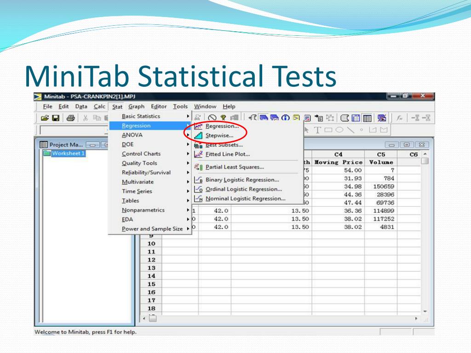Click the yellow Show History icon
The height and width of the screenshot is (353, 471).
(x=297, y=118)
